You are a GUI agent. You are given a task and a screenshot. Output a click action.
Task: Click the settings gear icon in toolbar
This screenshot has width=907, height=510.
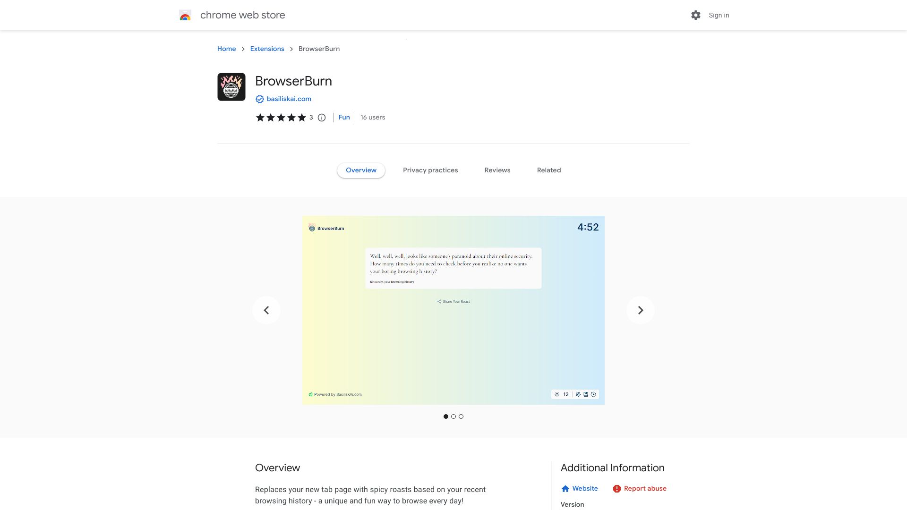695,15
